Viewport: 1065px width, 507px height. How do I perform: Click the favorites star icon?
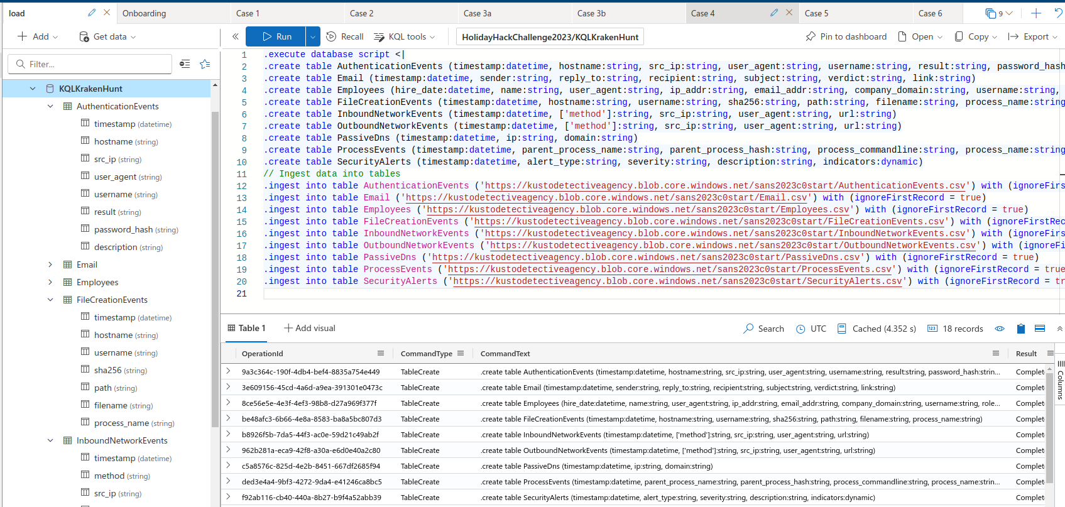coord(205,63)
